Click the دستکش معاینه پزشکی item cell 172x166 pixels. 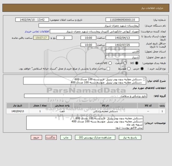(x=105, y=111)
